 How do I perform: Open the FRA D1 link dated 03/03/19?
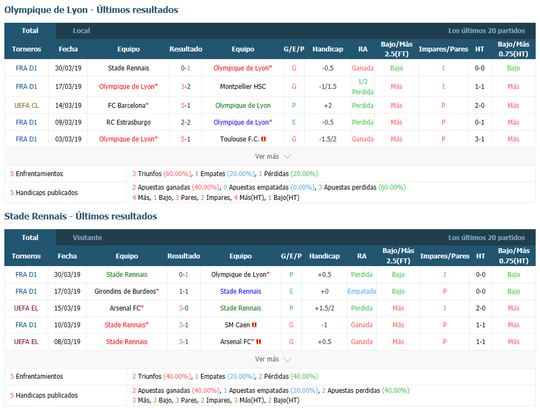(x=27, y=139)
